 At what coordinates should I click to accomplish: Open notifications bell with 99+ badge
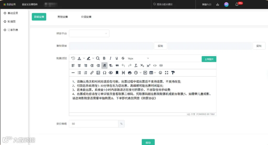pyautogui.click(x=237, y=4)
